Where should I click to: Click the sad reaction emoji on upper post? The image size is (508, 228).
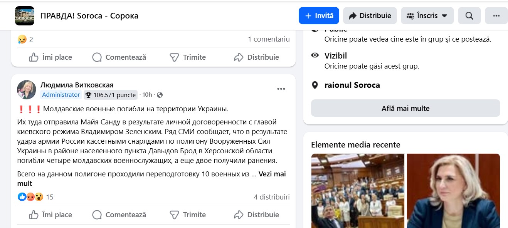(22, 39)
